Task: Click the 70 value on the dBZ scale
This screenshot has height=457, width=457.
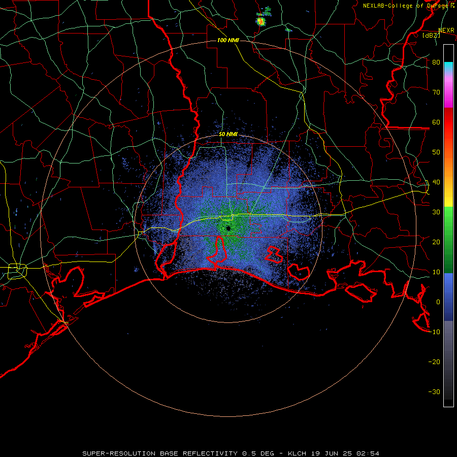Action: pyautogui.click(x=436, y=92)
